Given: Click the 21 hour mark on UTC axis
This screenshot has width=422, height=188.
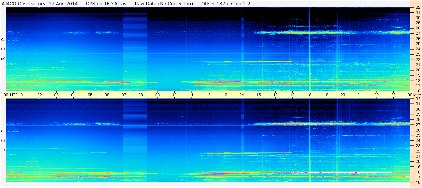Looking at the screenshot, I should (x=360, y=95).
